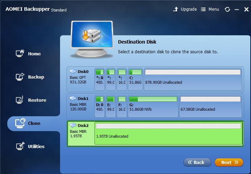The width and height of the screenshot is (251, 174).
Task: Select Disk0 *: 99.0 partition
Action: [x=111, y=79]
